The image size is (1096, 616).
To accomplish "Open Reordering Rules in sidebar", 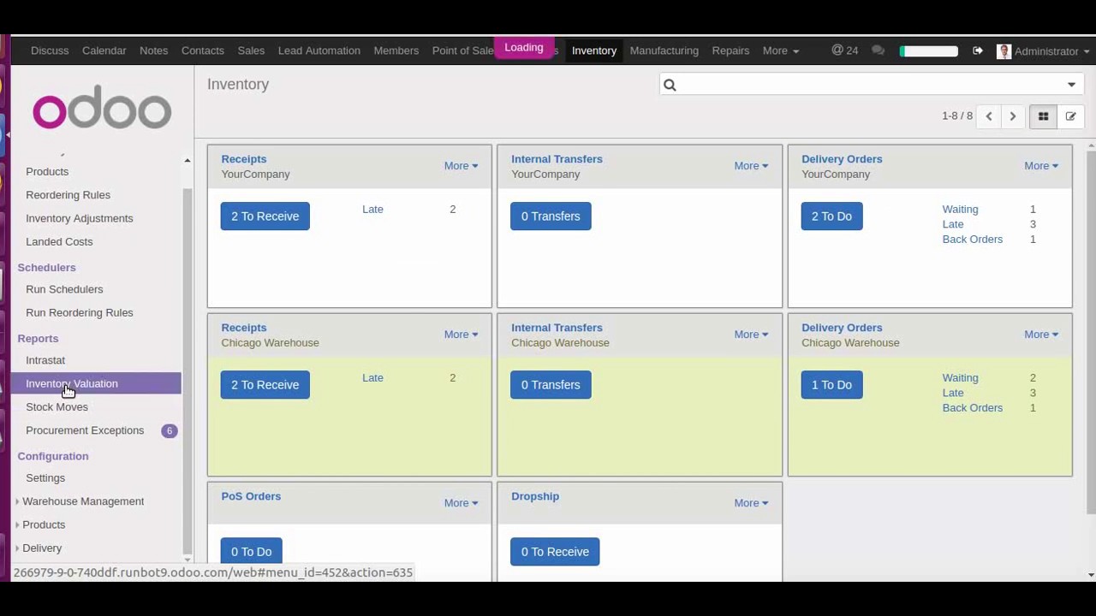I will (68, 195).
